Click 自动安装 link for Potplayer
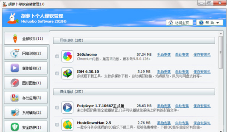This screenshot has width=227, height=132. click(x=182, y=106)
